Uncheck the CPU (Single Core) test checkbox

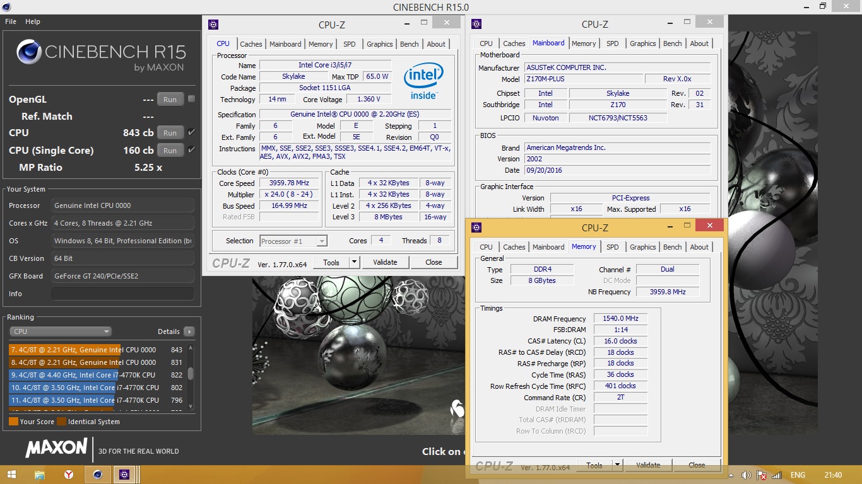[x=191, y=150]
